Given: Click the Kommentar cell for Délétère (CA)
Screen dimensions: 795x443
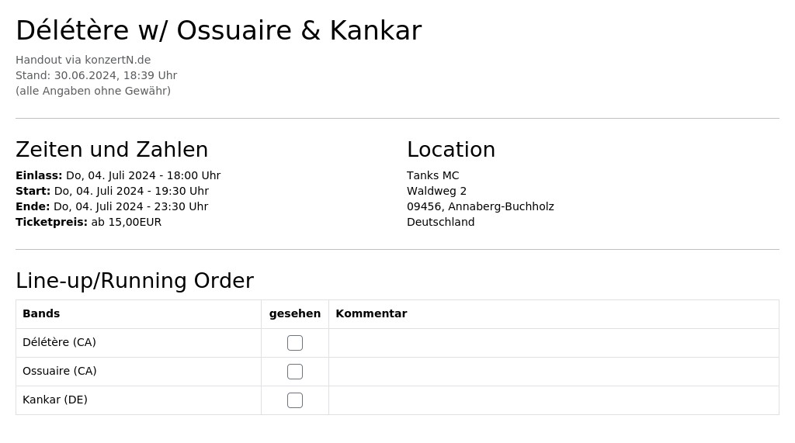Looking at the screenshot, I should click(554, 343).
